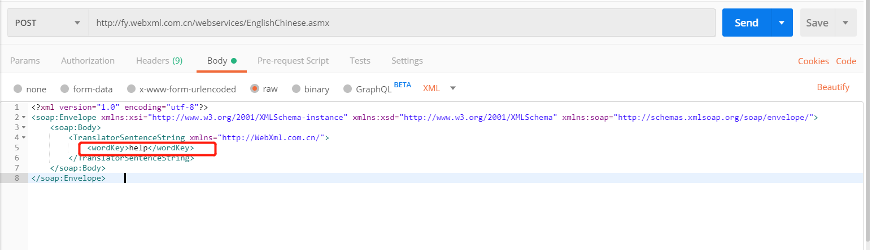Viewport: 872px width, 250px height.
Task: Beautify the XML body
Action: (833, 87)
